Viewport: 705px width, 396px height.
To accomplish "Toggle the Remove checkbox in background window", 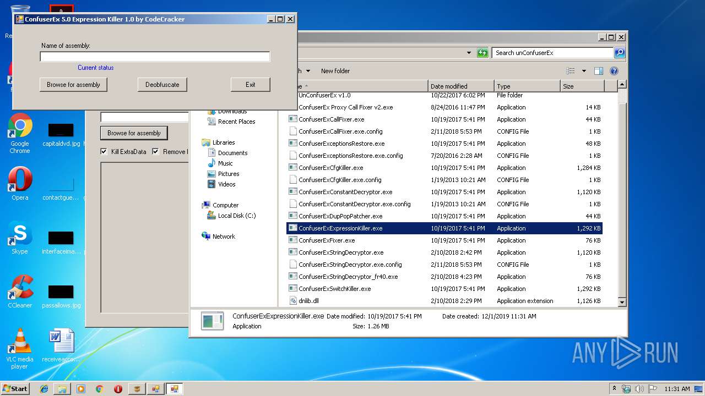I will coord(156,152).
